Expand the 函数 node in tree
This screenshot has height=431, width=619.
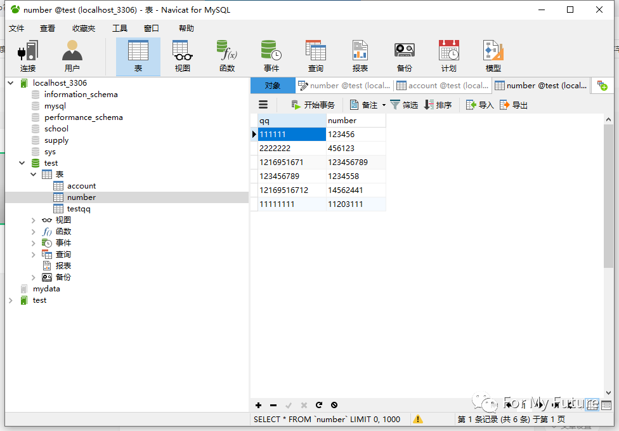pyautogui.click(x=34, y=232)
